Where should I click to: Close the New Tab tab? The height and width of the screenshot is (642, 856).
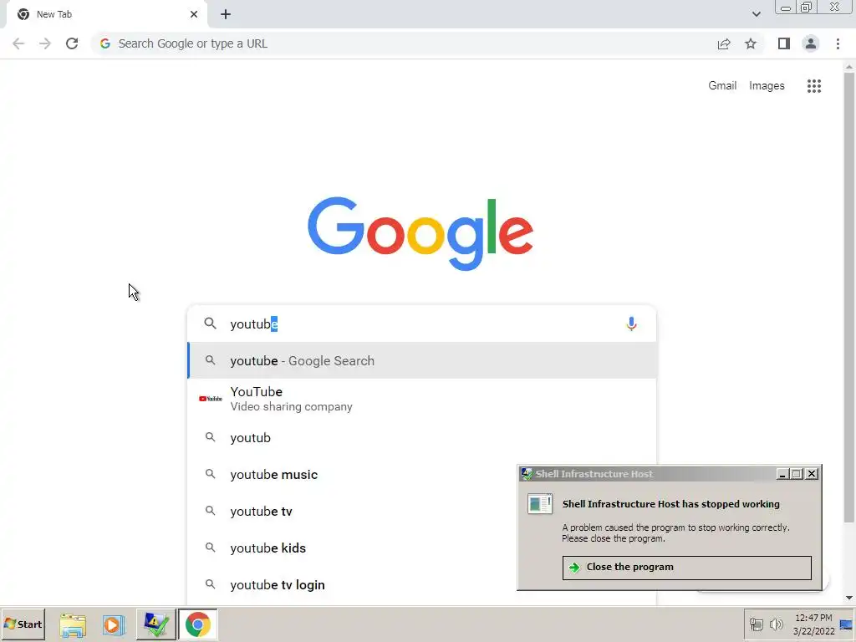click(x=194, y=14)
